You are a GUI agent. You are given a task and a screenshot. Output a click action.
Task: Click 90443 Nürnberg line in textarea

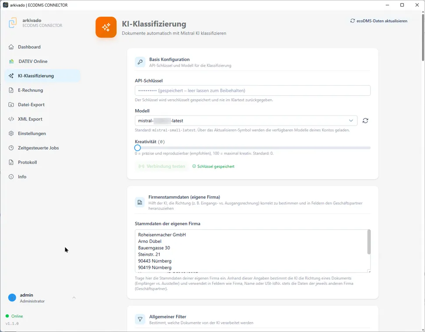[154, 261]
